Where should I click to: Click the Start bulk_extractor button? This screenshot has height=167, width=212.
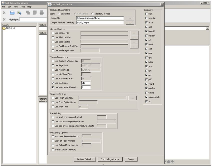click(110, 159)
